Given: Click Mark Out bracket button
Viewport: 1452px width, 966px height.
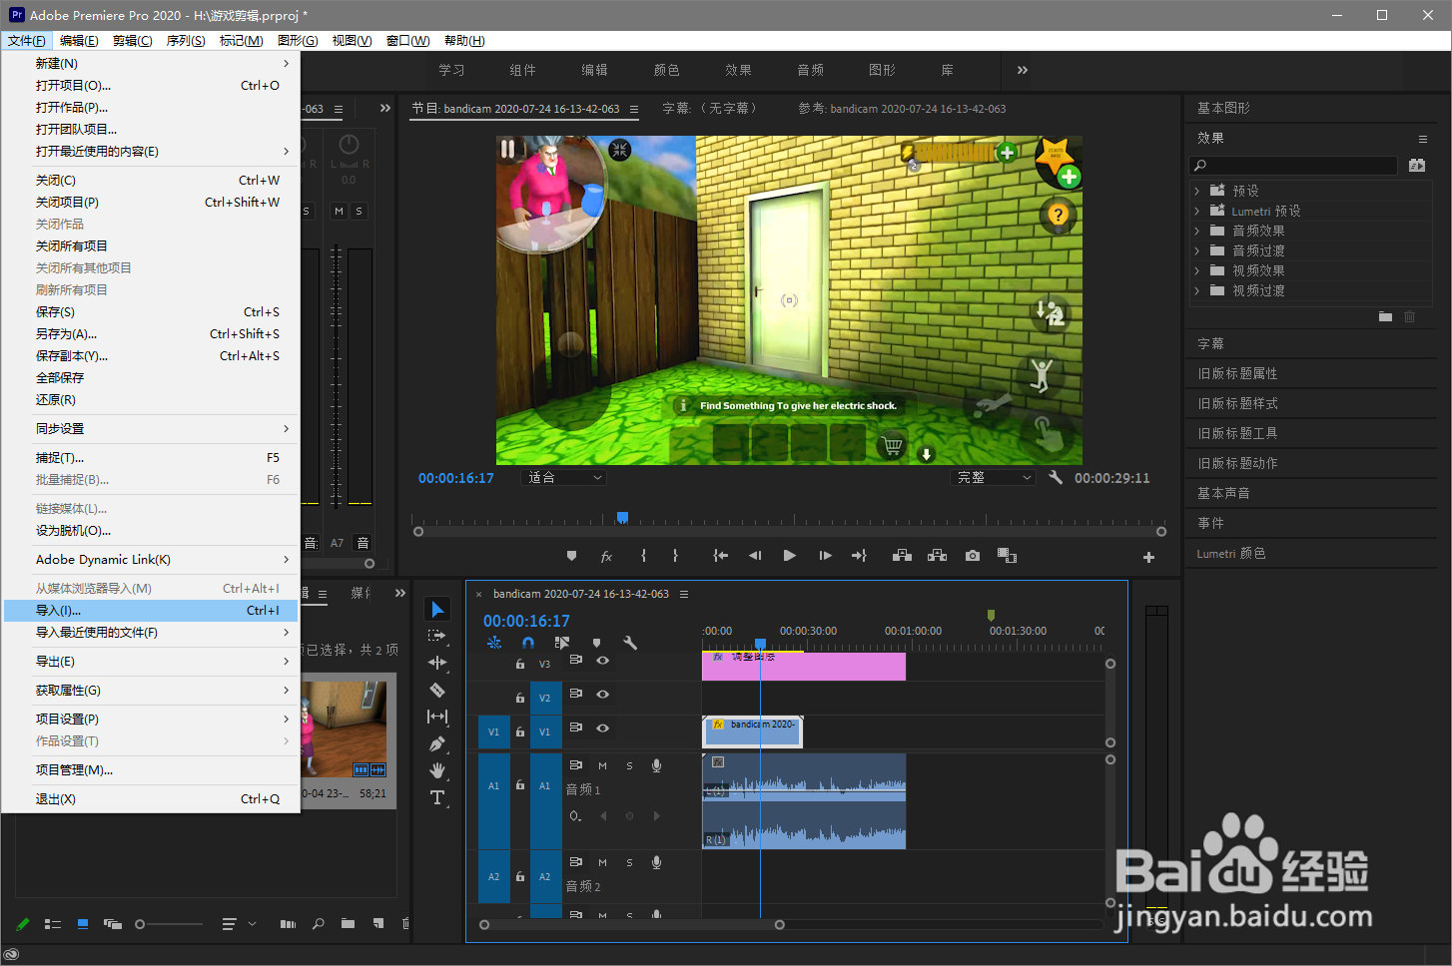Looking at the screenshot, I should (675, 556).
